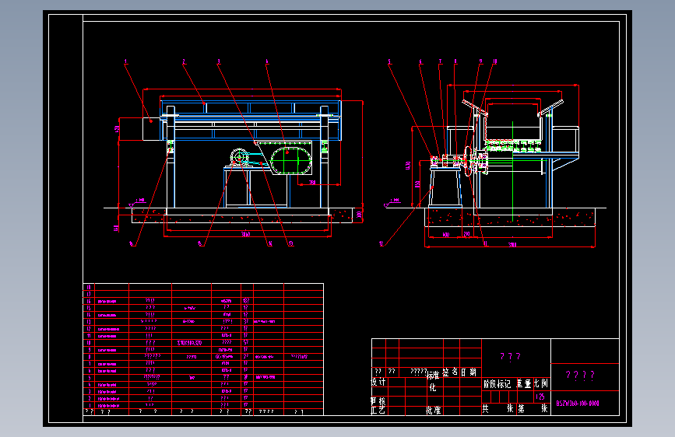Select the BSZW drawing number text

pos(577,404)
